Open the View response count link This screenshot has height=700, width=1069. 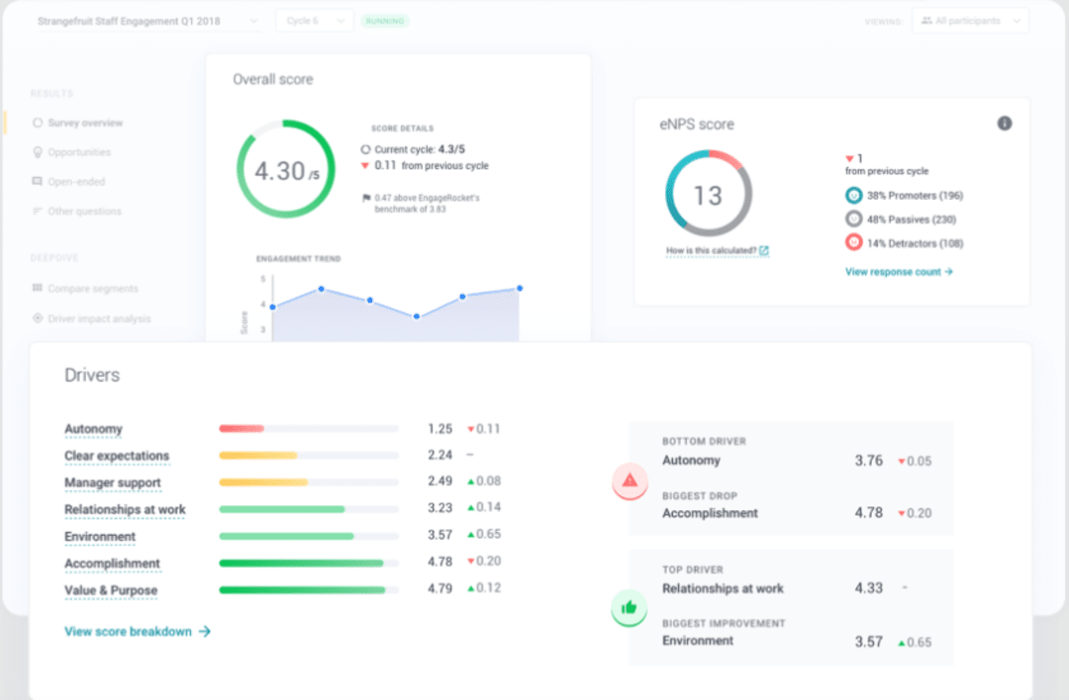894,271
